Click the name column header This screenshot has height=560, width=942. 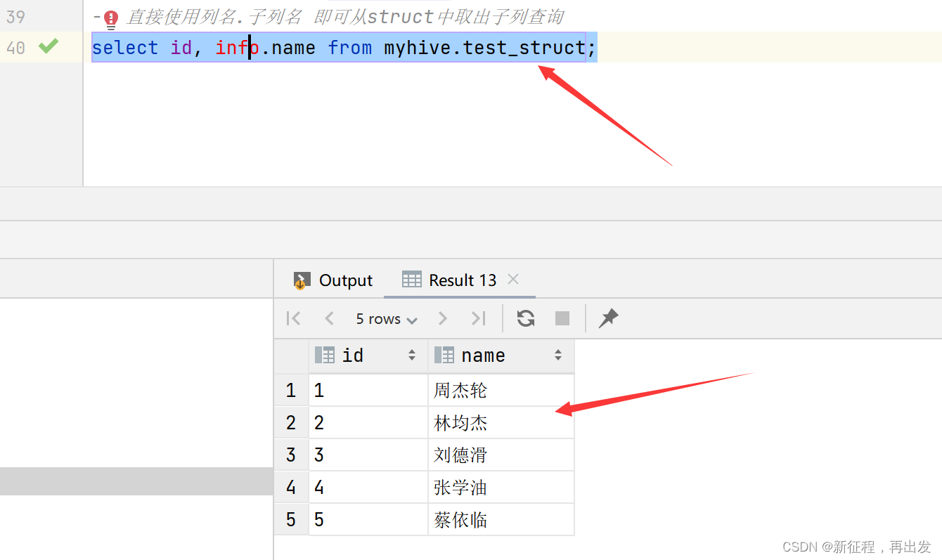[501, 356]
